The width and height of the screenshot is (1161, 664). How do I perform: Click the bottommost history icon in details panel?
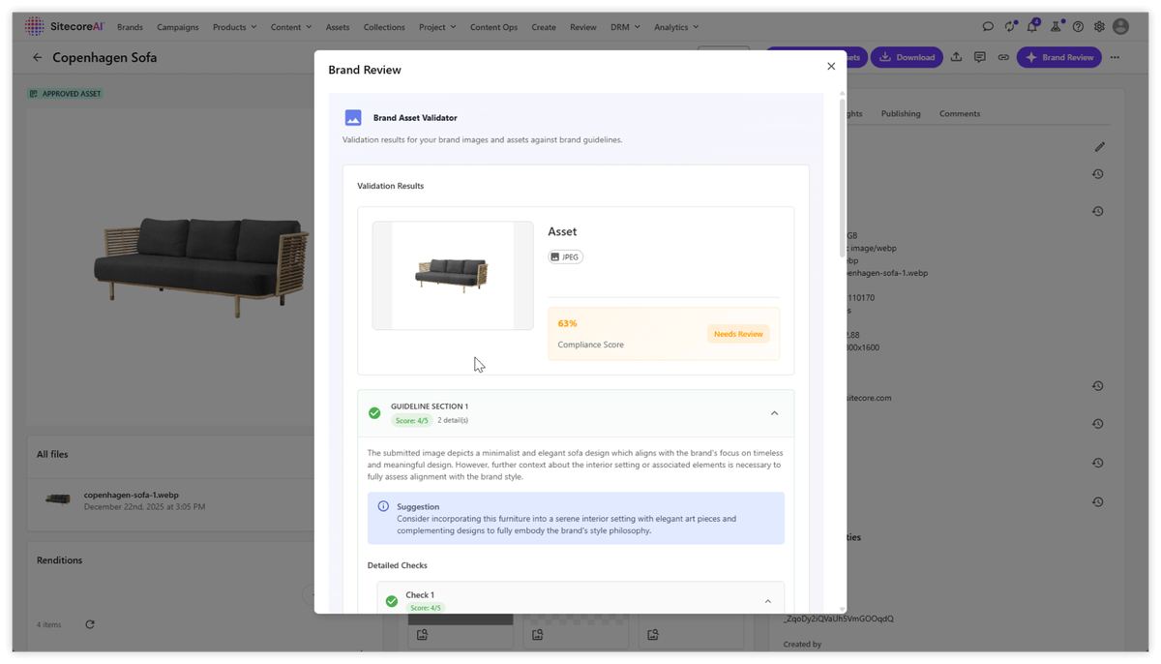[1098, 502]
